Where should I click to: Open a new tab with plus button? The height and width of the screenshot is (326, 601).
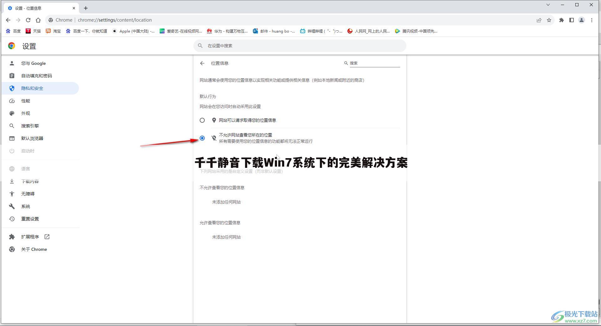86,8
